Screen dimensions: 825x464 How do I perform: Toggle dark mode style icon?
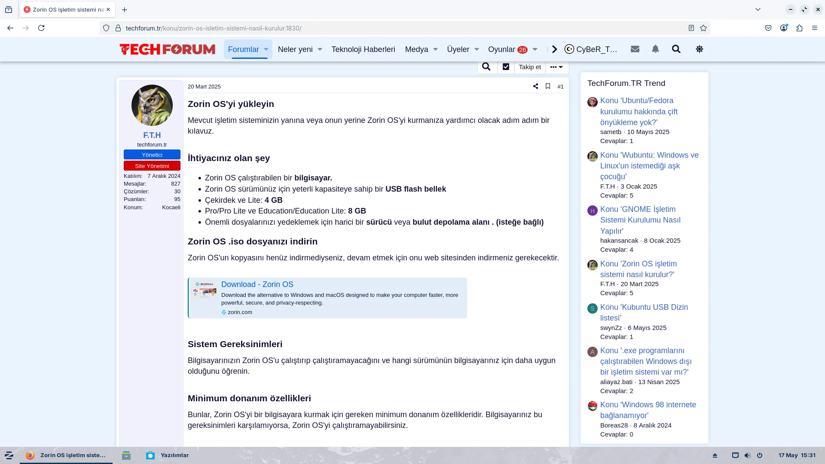coord(700,49)
